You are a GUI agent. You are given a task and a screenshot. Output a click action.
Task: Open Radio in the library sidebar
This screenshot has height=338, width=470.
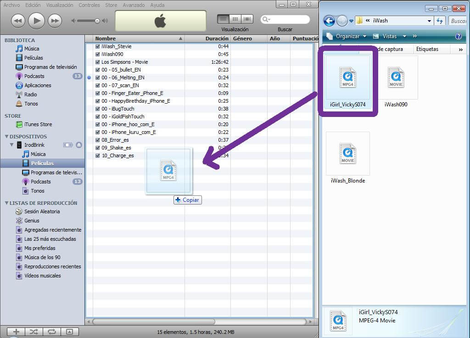[x=30, y=94]
